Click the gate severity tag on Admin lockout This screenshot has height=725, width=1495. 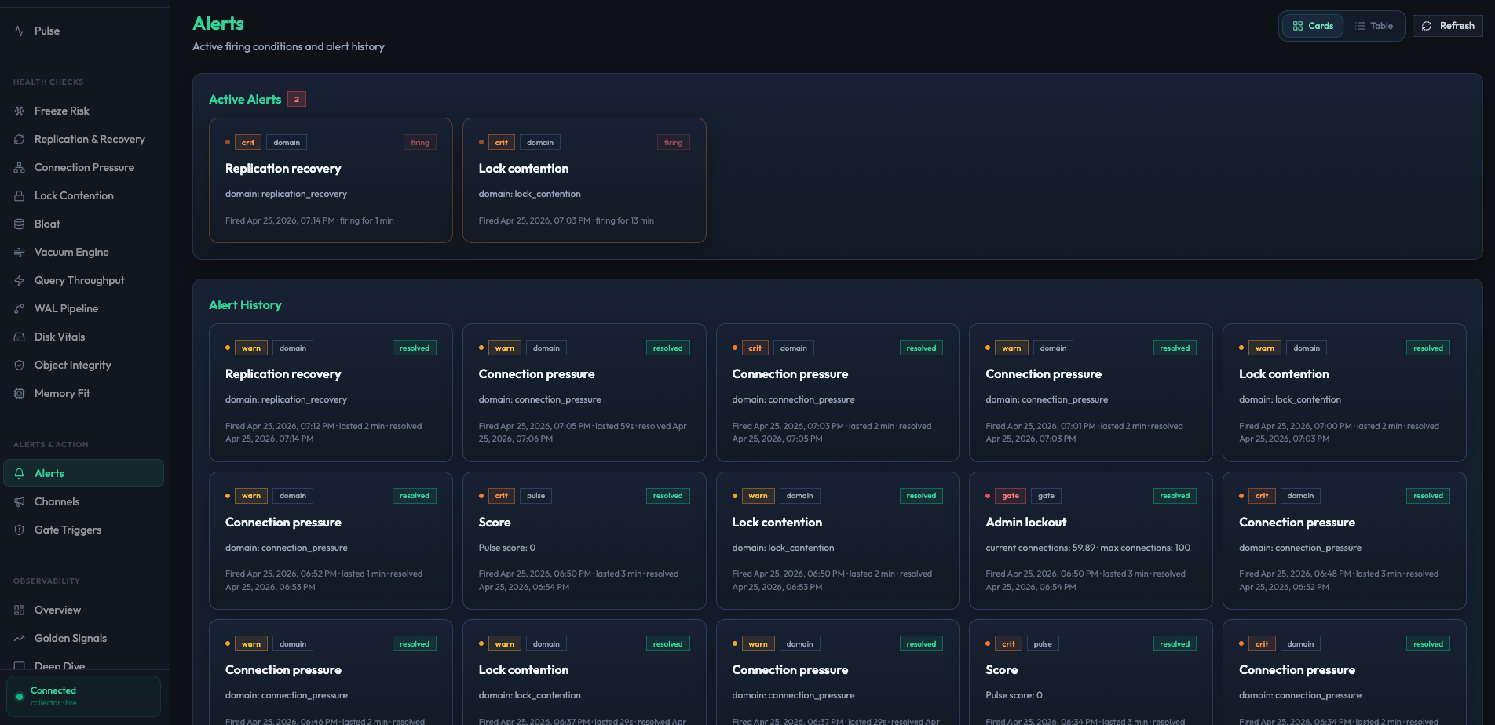coord(1011,496)
